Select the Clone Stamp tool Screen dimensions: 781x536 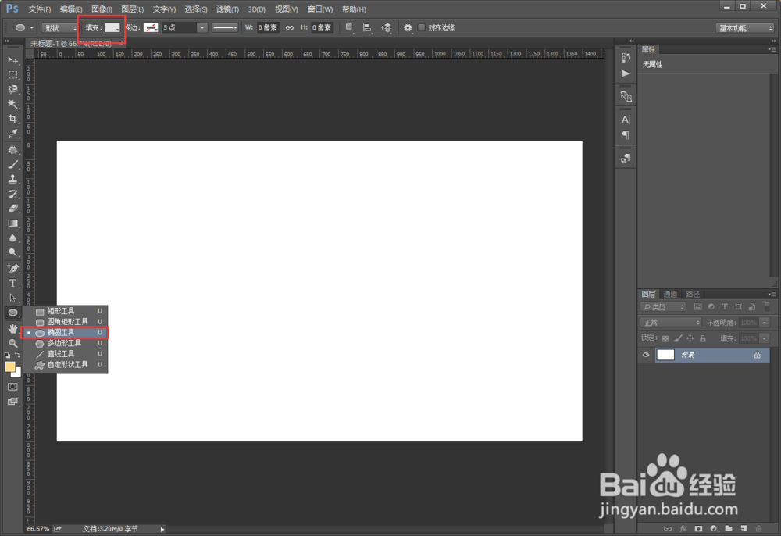[x=12, y=179]
